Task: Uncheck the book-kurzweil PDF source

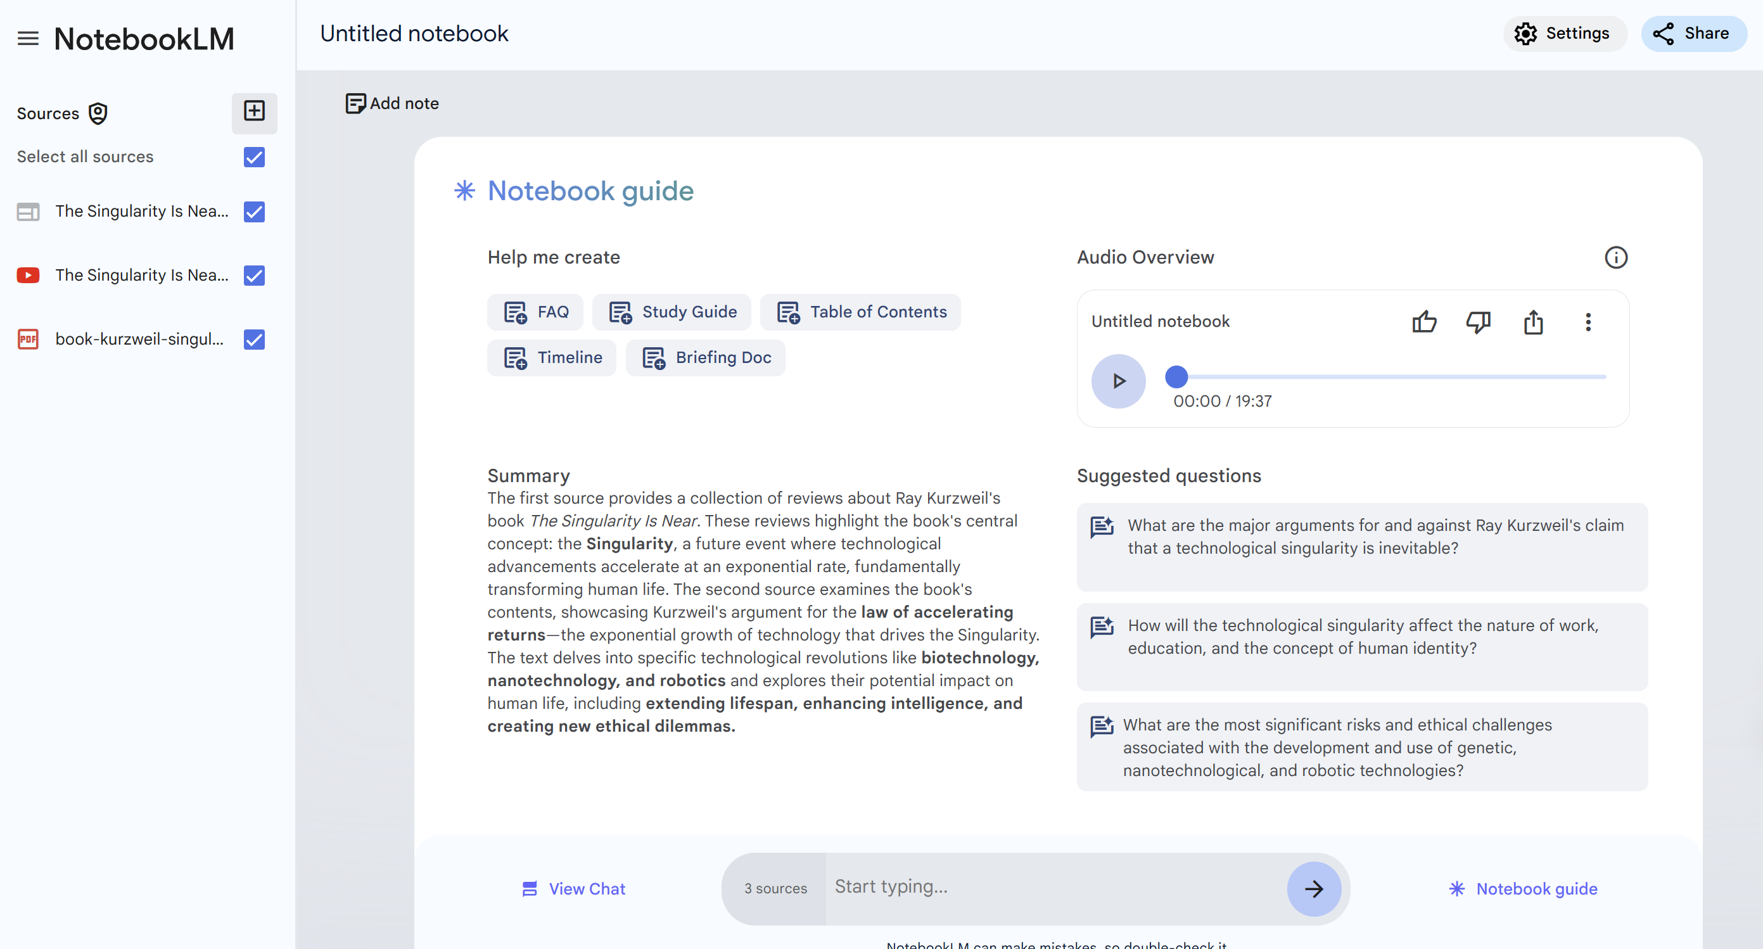Action: tap(254, 340)
